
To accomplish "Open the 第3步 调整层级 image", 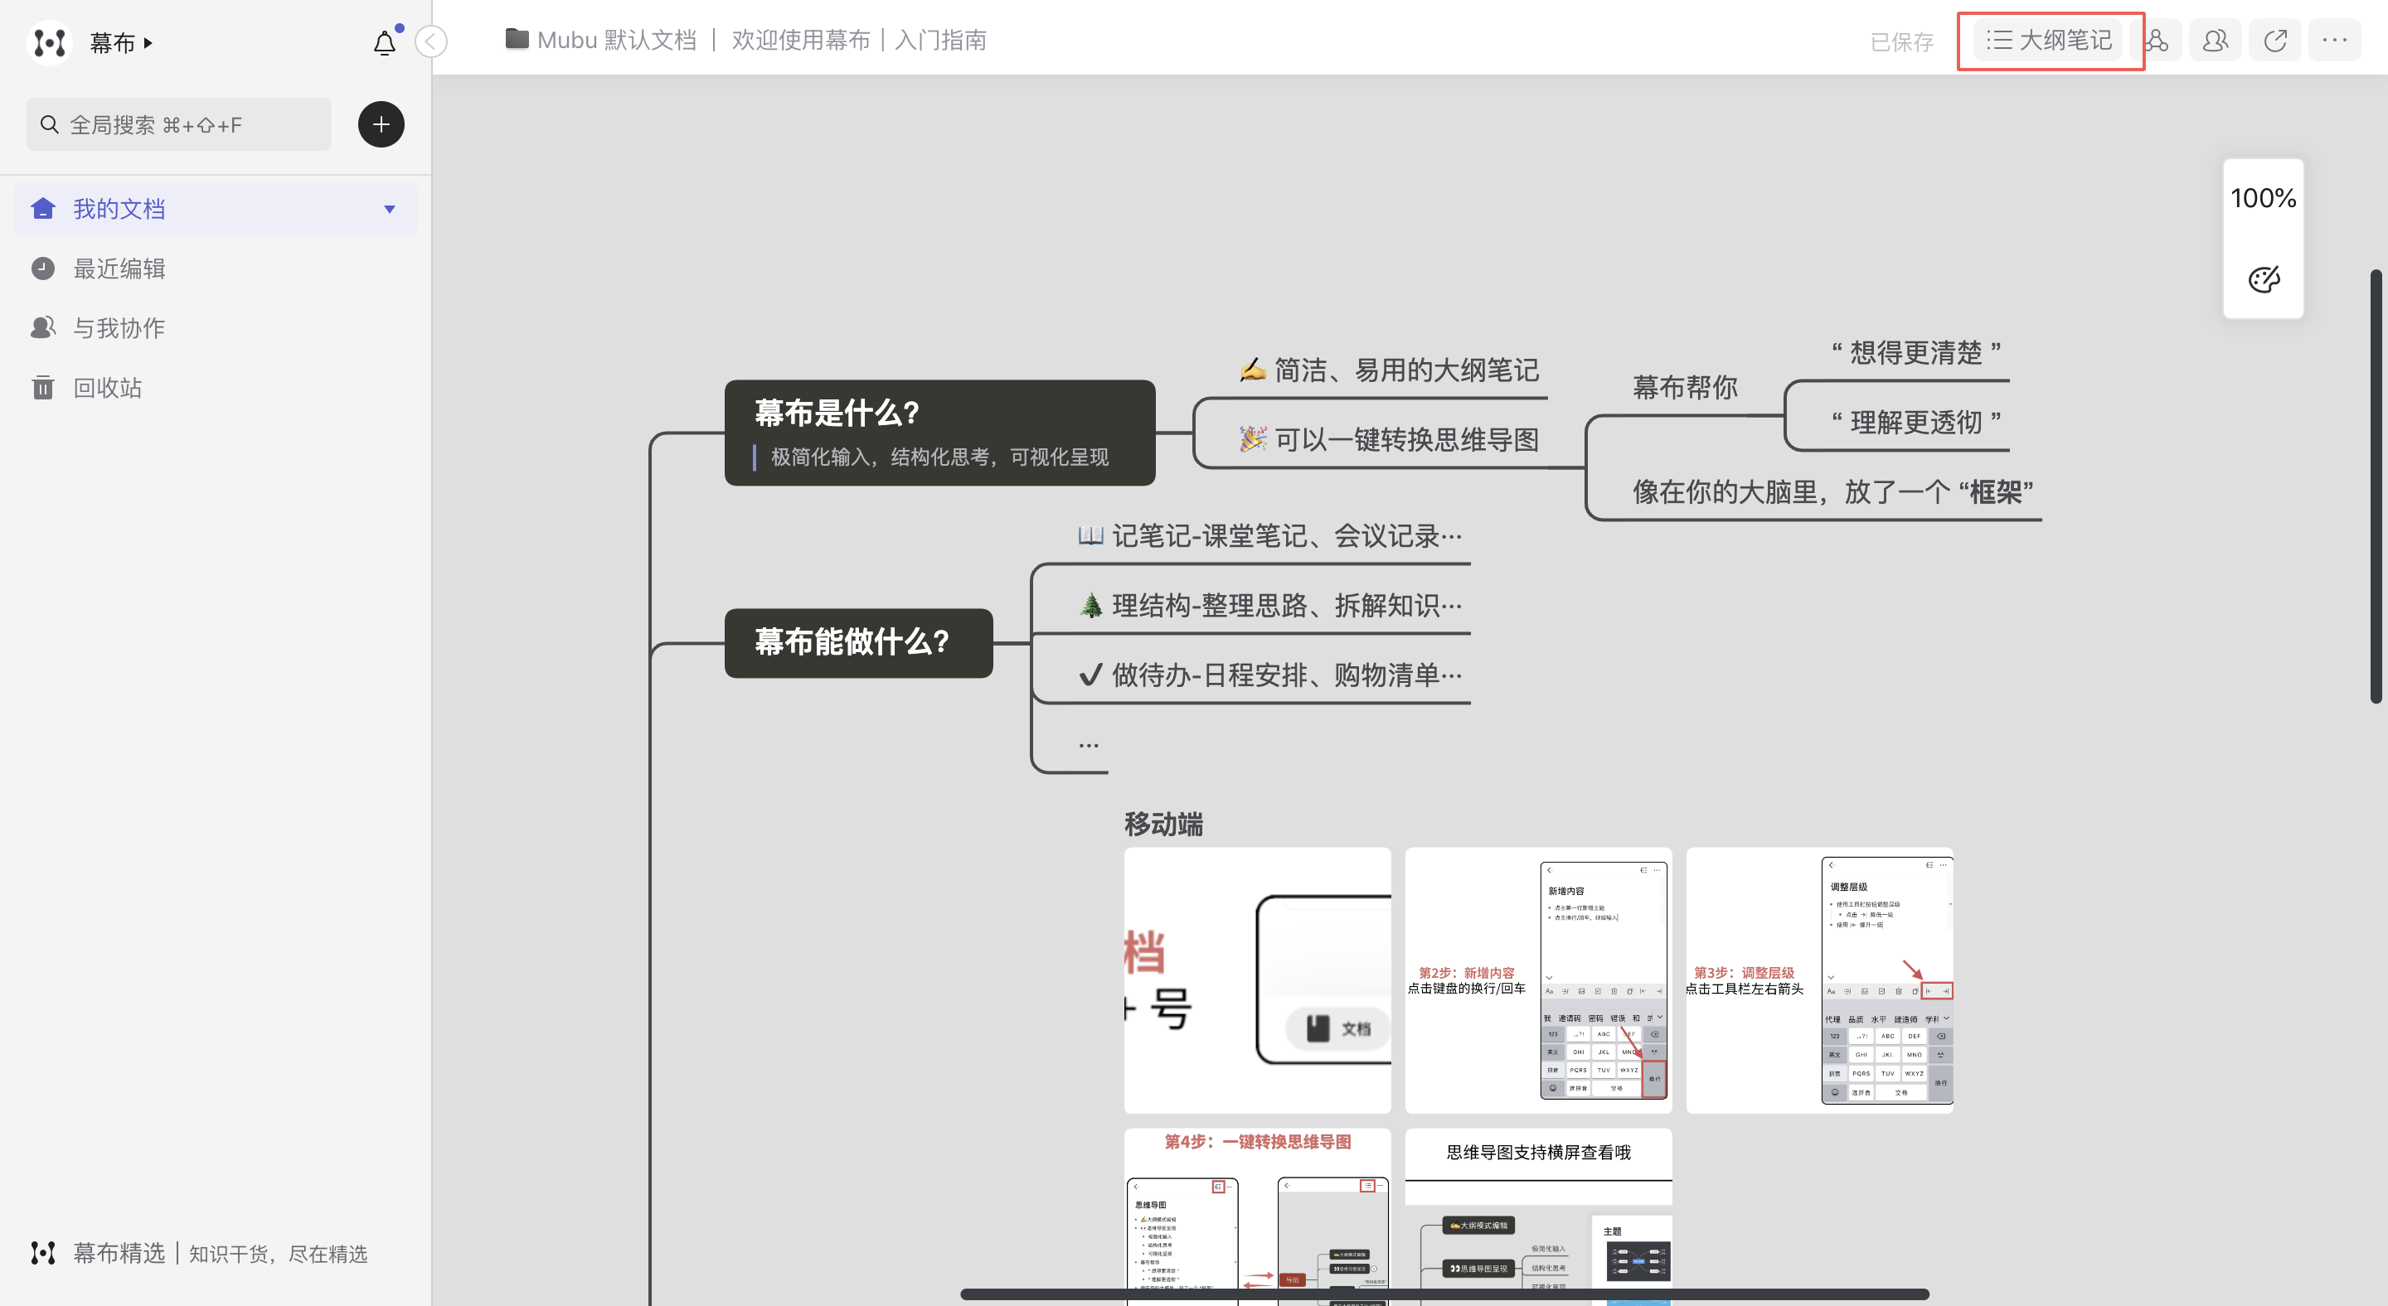I will coord(1819,980).
